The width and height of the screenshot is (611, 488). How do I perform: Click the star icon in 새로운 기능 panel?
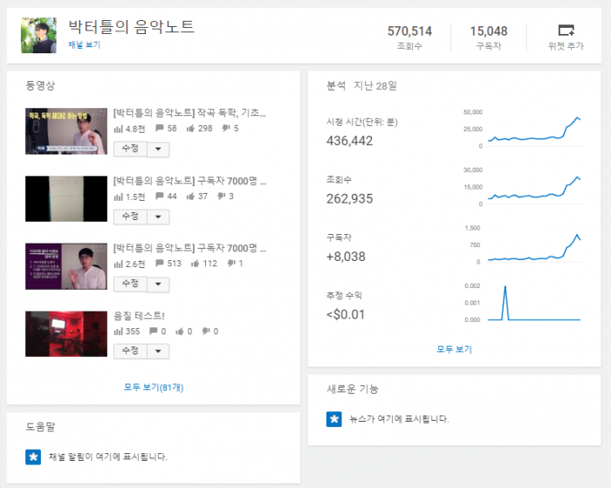pyautogui.click(x=333, y=419)
